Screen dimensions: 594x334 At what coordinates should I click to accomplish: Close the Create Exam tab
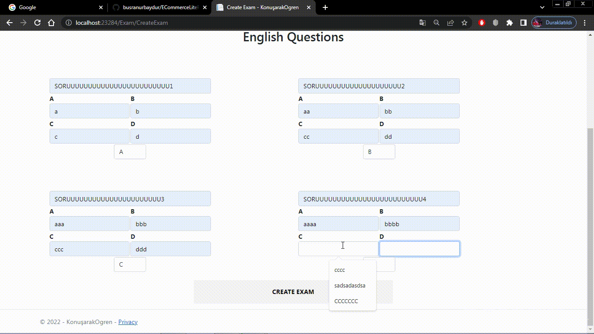coord(308,7)
